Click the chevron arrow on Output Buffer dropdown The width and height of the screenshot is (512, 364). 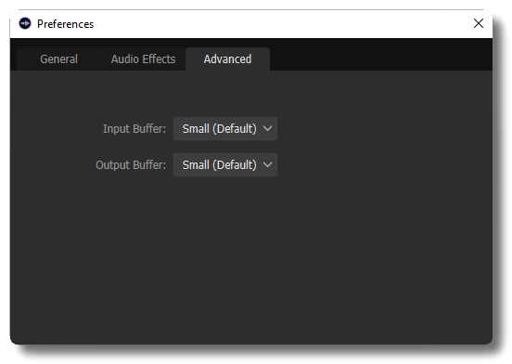pos(267,165)
